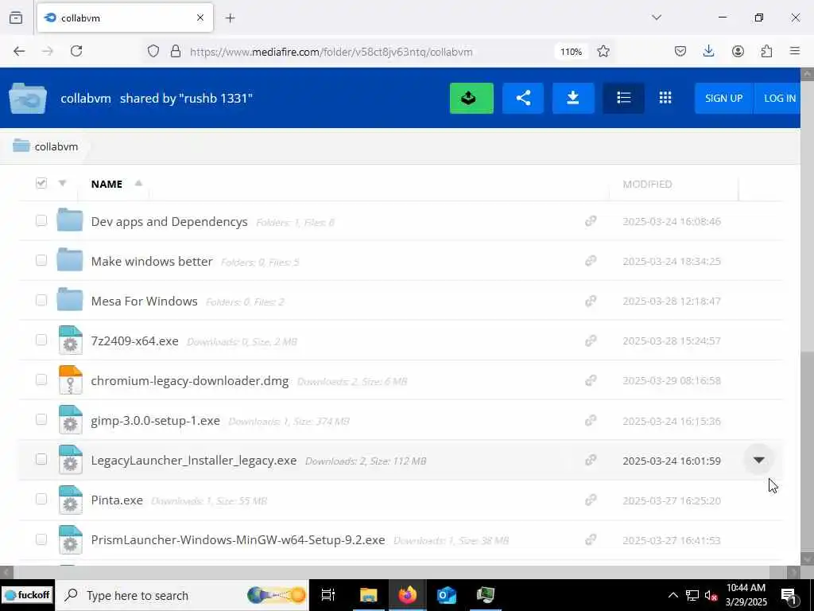Open the list all tabs chevron
The width and height of the screenshot is (814, 611).
(656, 18)
